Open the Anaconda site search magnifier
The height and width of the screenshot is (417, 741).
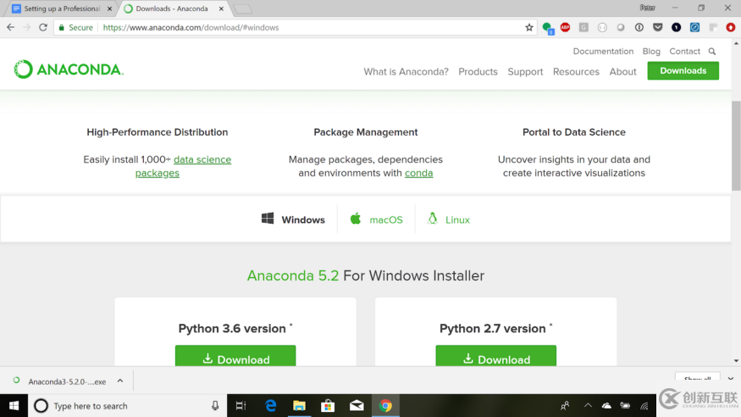712,51
